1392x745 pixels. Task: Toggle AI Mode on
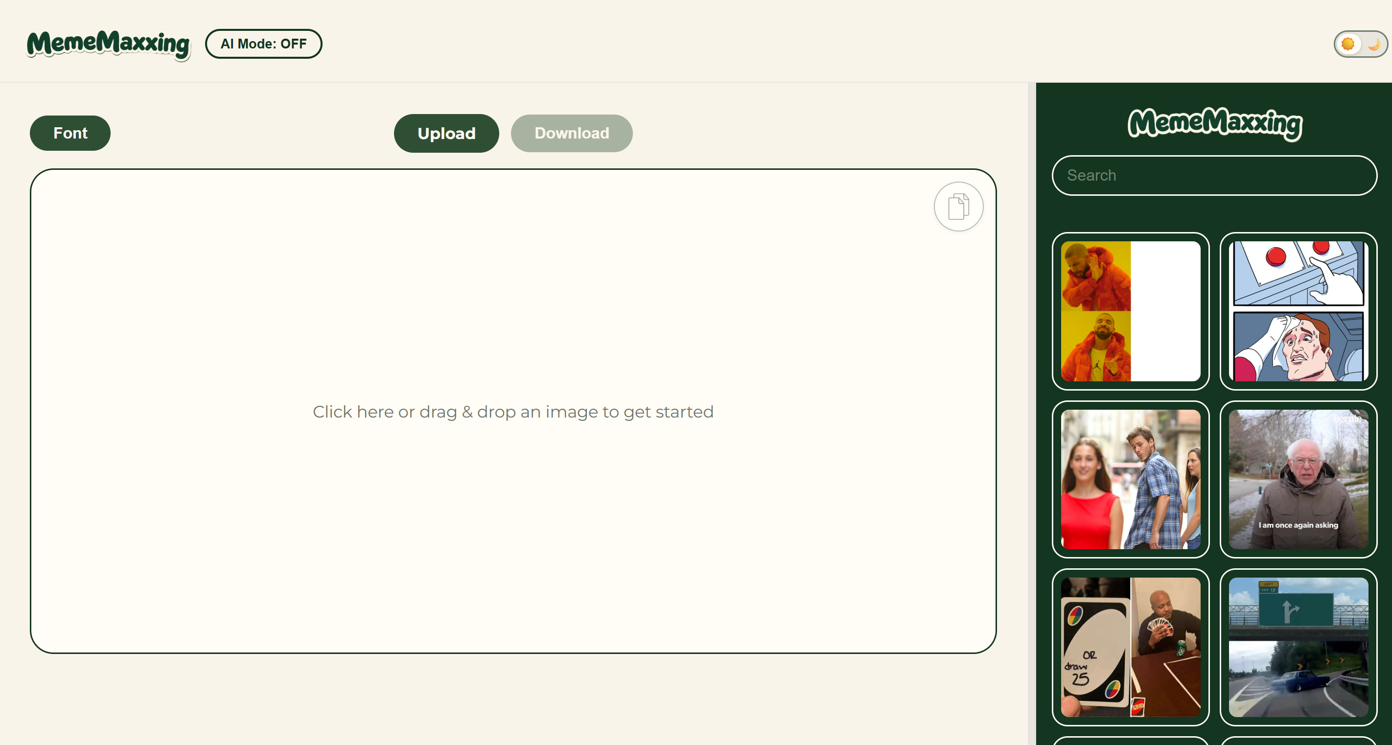coord(264,44)
